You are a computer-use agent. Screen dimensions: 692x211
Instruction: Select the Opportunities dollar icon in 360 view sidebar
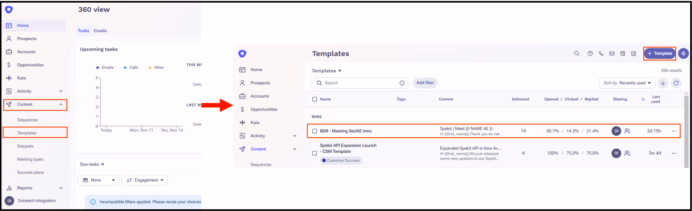click(x=9, y=65)
